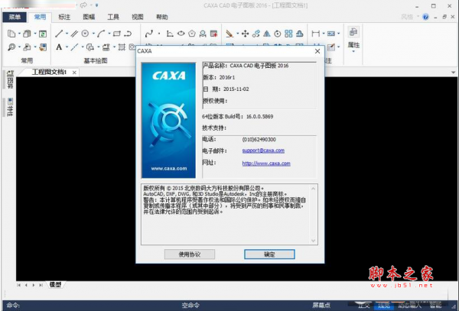Open the 风格 style dropdown
The image size is (459, 311).
409,17
